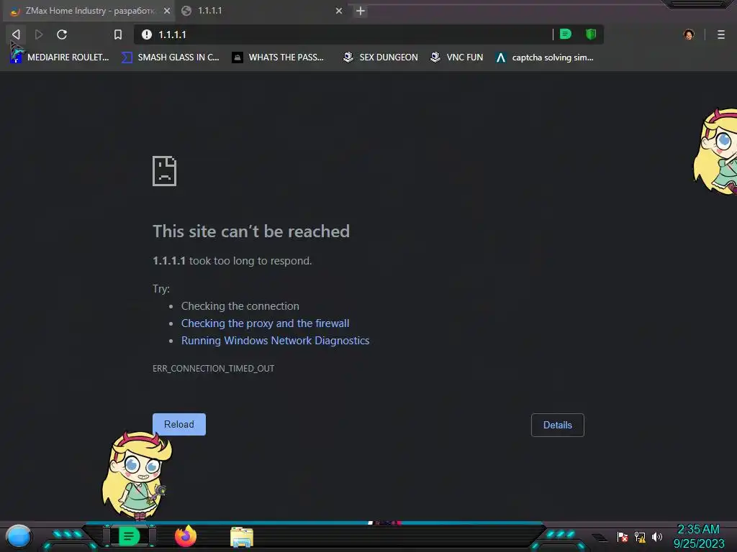This screenshot has height=552, width=737.
Task: Open the user profile avatar
Action: click(x=689, y=34)
